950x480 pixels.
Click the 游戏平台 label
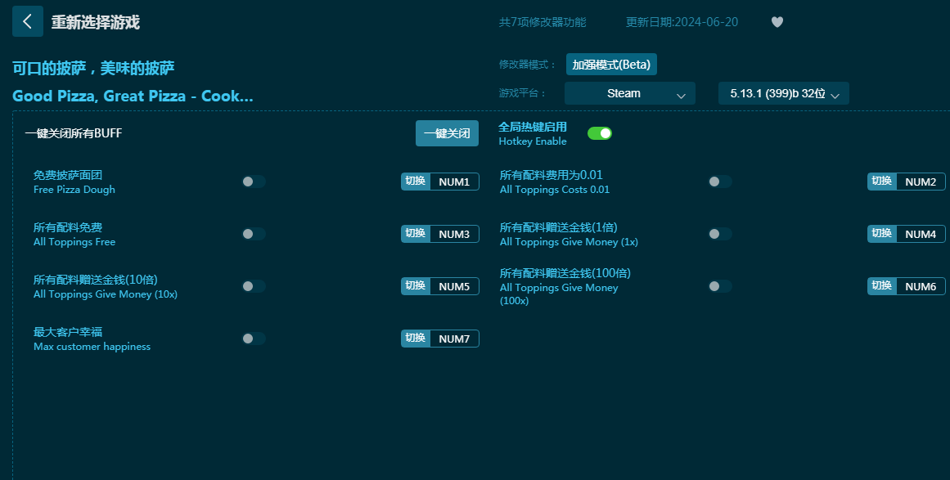tap(522, 93)
